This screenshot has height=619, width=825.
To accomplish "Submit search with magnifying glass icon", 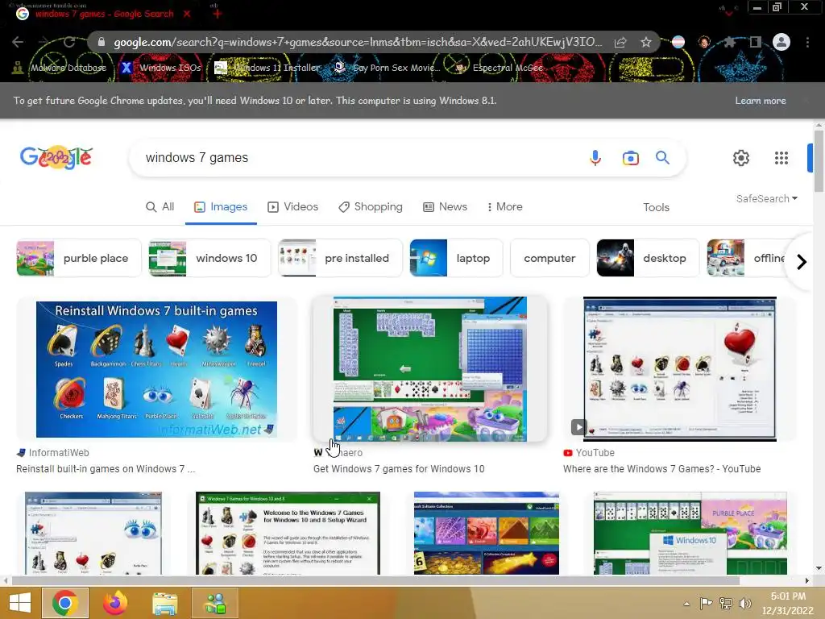I will click(662, 157).
